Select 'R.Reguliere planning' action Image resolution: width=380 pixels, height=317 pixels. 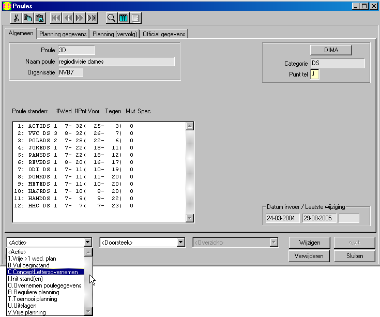(x=46, y=292)
